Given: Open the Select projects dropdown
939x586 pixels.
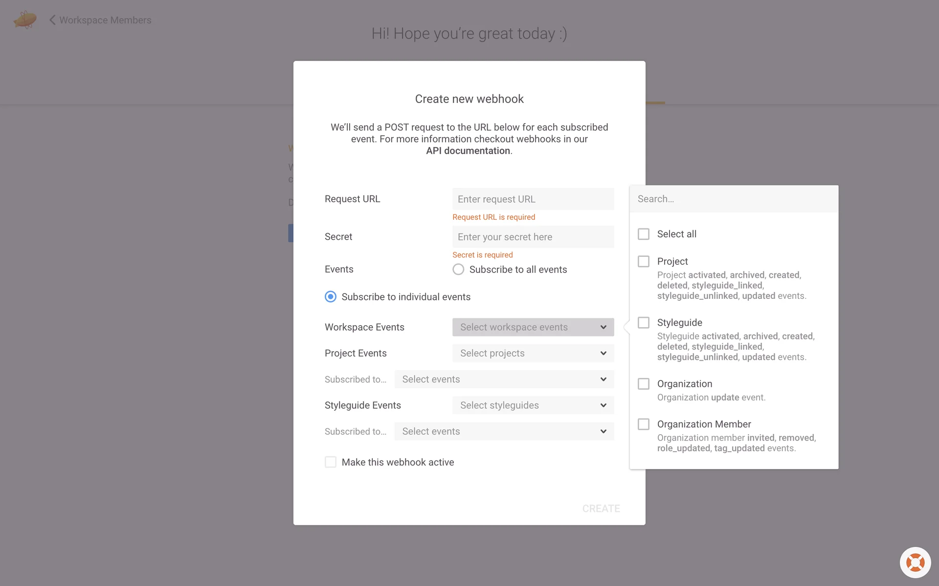Looking at the screenshot, I should click(x=533, y=353).
